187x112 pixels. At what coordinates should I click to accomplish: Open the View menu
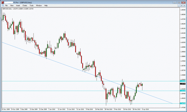[12, 5]
